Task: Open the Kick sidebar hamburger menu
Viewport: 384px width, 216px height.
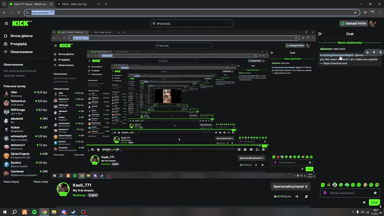Action: point(6,23)
